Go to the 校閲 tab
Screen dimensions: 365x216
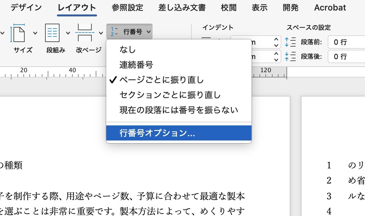click(229, 8)
